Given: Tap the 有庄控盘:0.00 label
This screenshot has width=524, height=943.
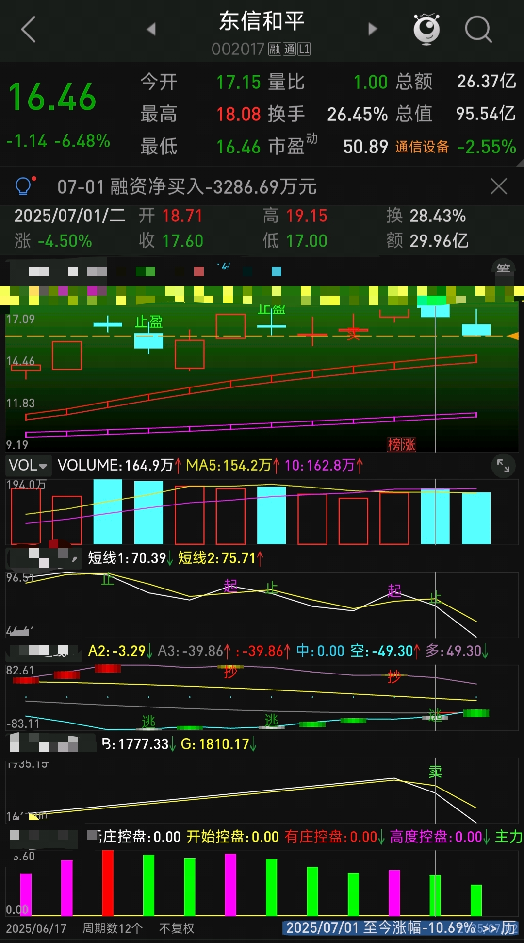Looking at the screenshot, I should click(335, 837).
